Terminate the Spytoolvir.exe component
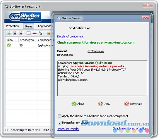This screenshot has width=161, height=140. 133,104
